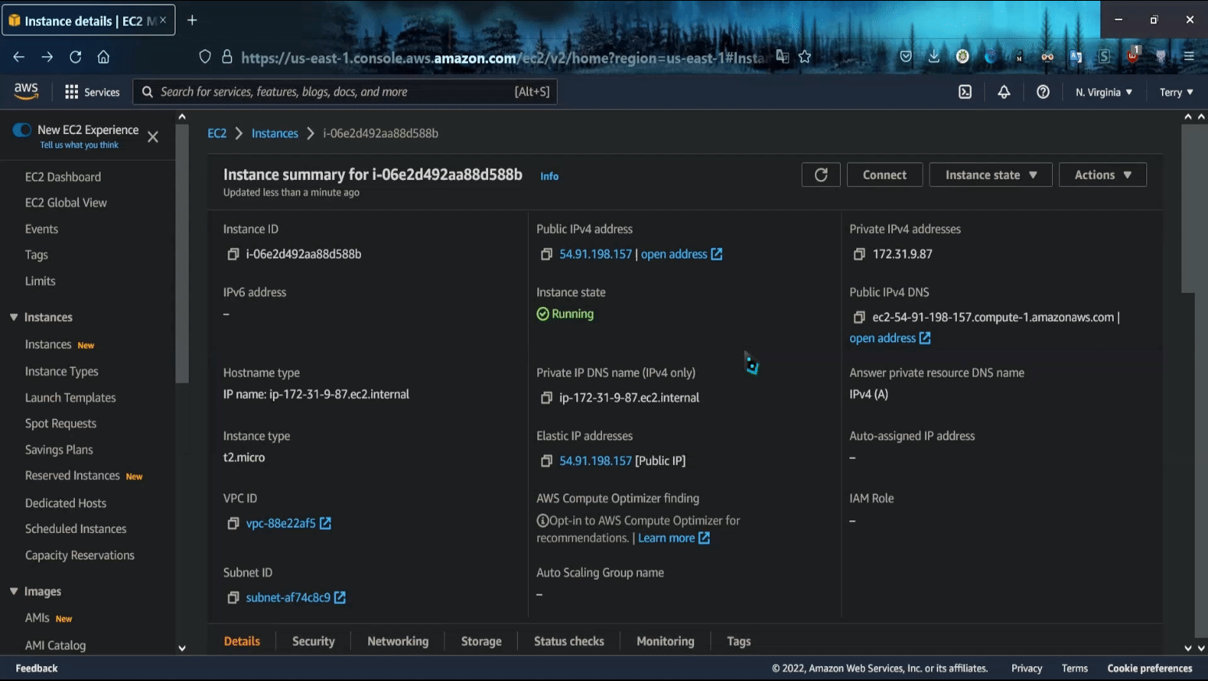Open Dedicated Hosts in sidebar
1208x681 pixels.
(x=66, y=503)
